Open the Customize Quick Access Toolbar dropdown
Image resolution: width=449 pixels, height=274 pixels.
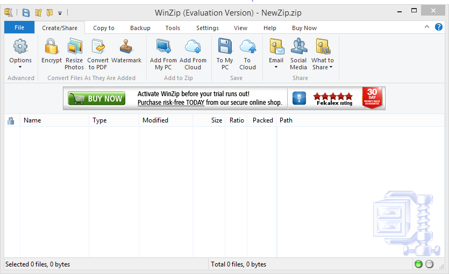(x=60, y=13)
